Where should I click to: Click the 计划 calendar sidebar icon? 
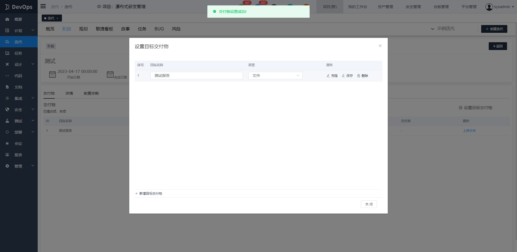point(7,31)
